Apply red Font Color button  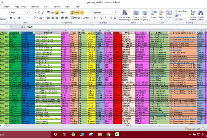click(41, 18)
